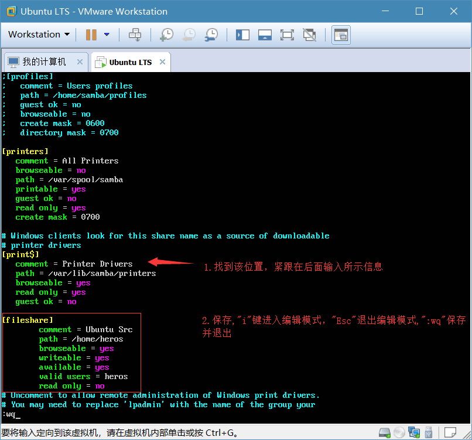Click the CD/DVD drive status icon
This screenshot has width=472, height=440.
click(399, 433)
